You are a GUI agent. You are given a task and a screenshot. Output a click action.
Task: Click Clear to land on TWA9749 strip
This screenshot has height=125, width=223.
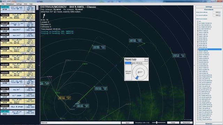(29, 12)
